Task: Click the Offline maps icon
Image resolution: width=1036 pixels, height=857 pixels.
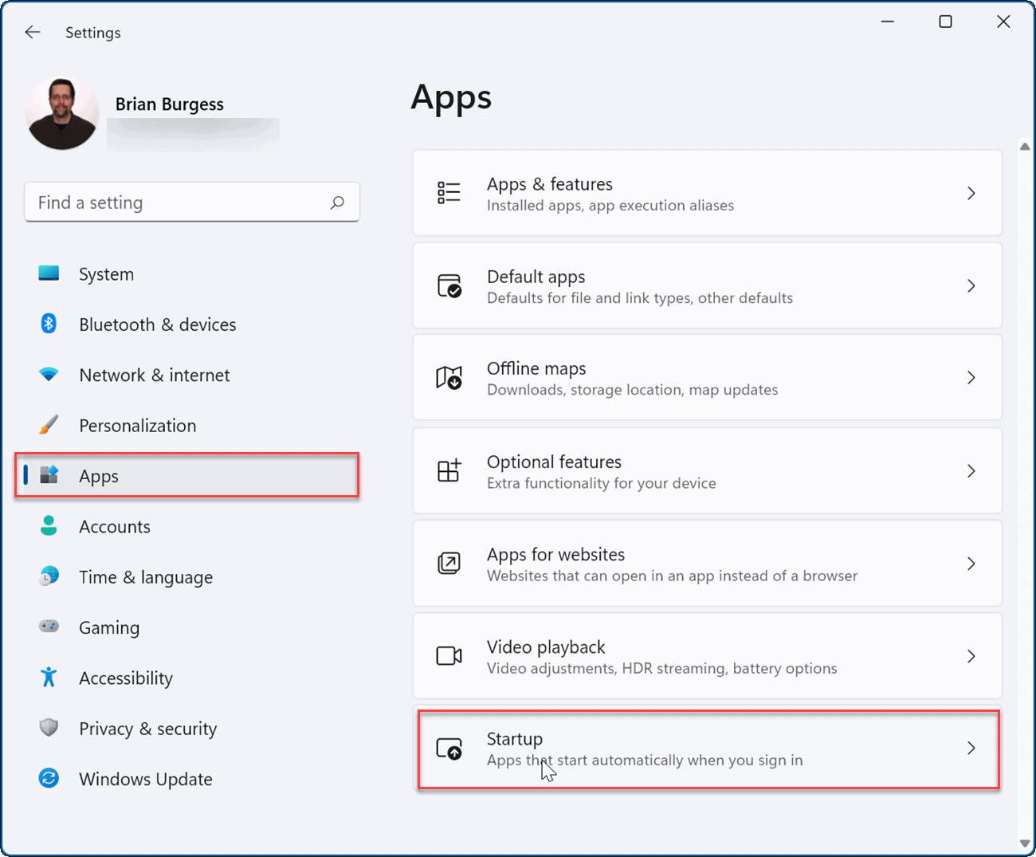Action: [x=449, y=377]
